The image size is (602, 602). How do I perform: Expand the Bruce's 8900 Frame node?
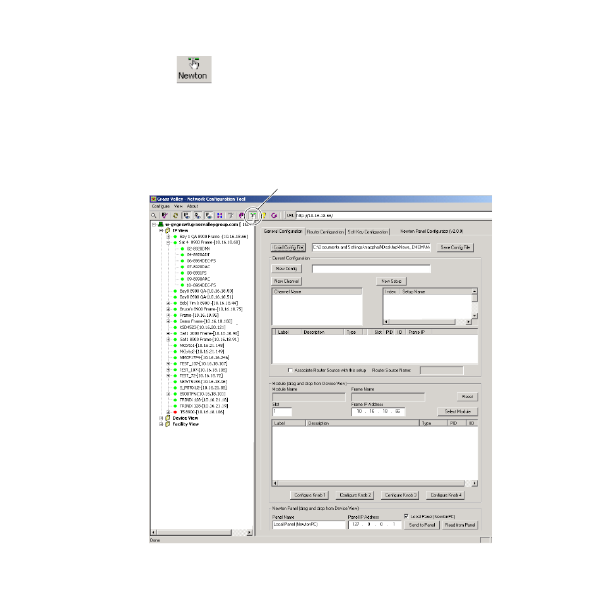[168, 309]
